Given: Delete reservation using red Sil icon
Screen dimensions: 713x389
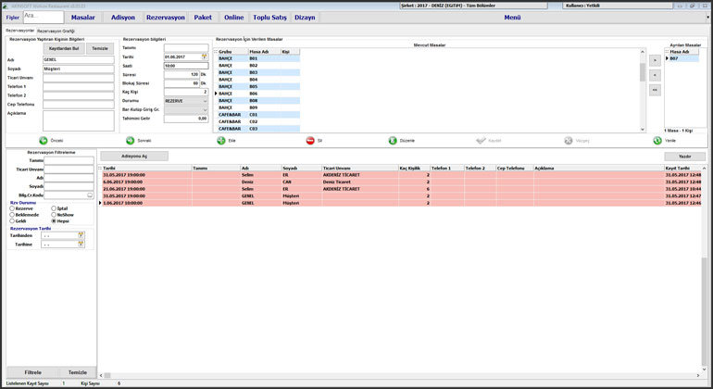Looking at the screenshot, I should click(310, 141).
